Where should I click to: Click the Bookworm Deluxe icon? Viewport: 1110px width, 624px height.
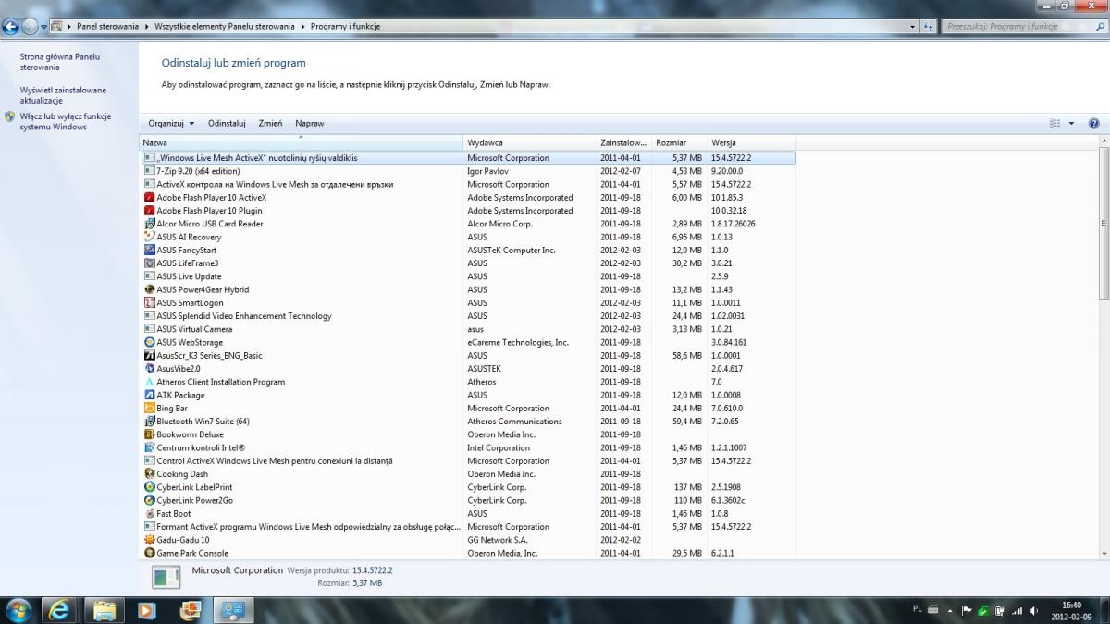[x=149, y=434]
